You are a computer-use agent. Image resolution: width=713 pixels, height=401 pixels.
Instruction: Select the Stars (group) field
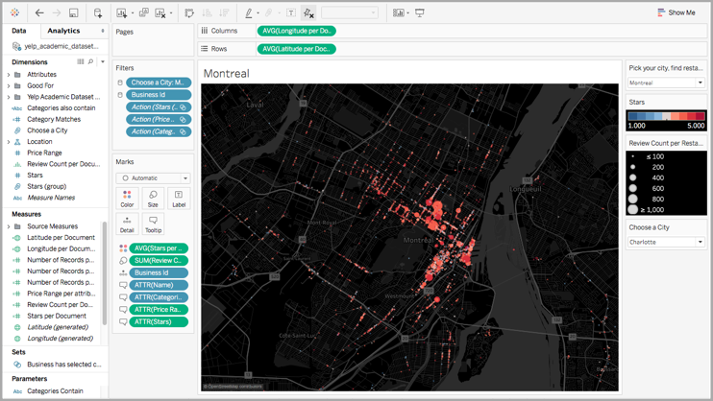tap(47, 187)
